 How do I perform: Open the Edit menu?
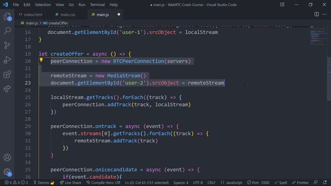pyautogui.click(x=27, y=5)
